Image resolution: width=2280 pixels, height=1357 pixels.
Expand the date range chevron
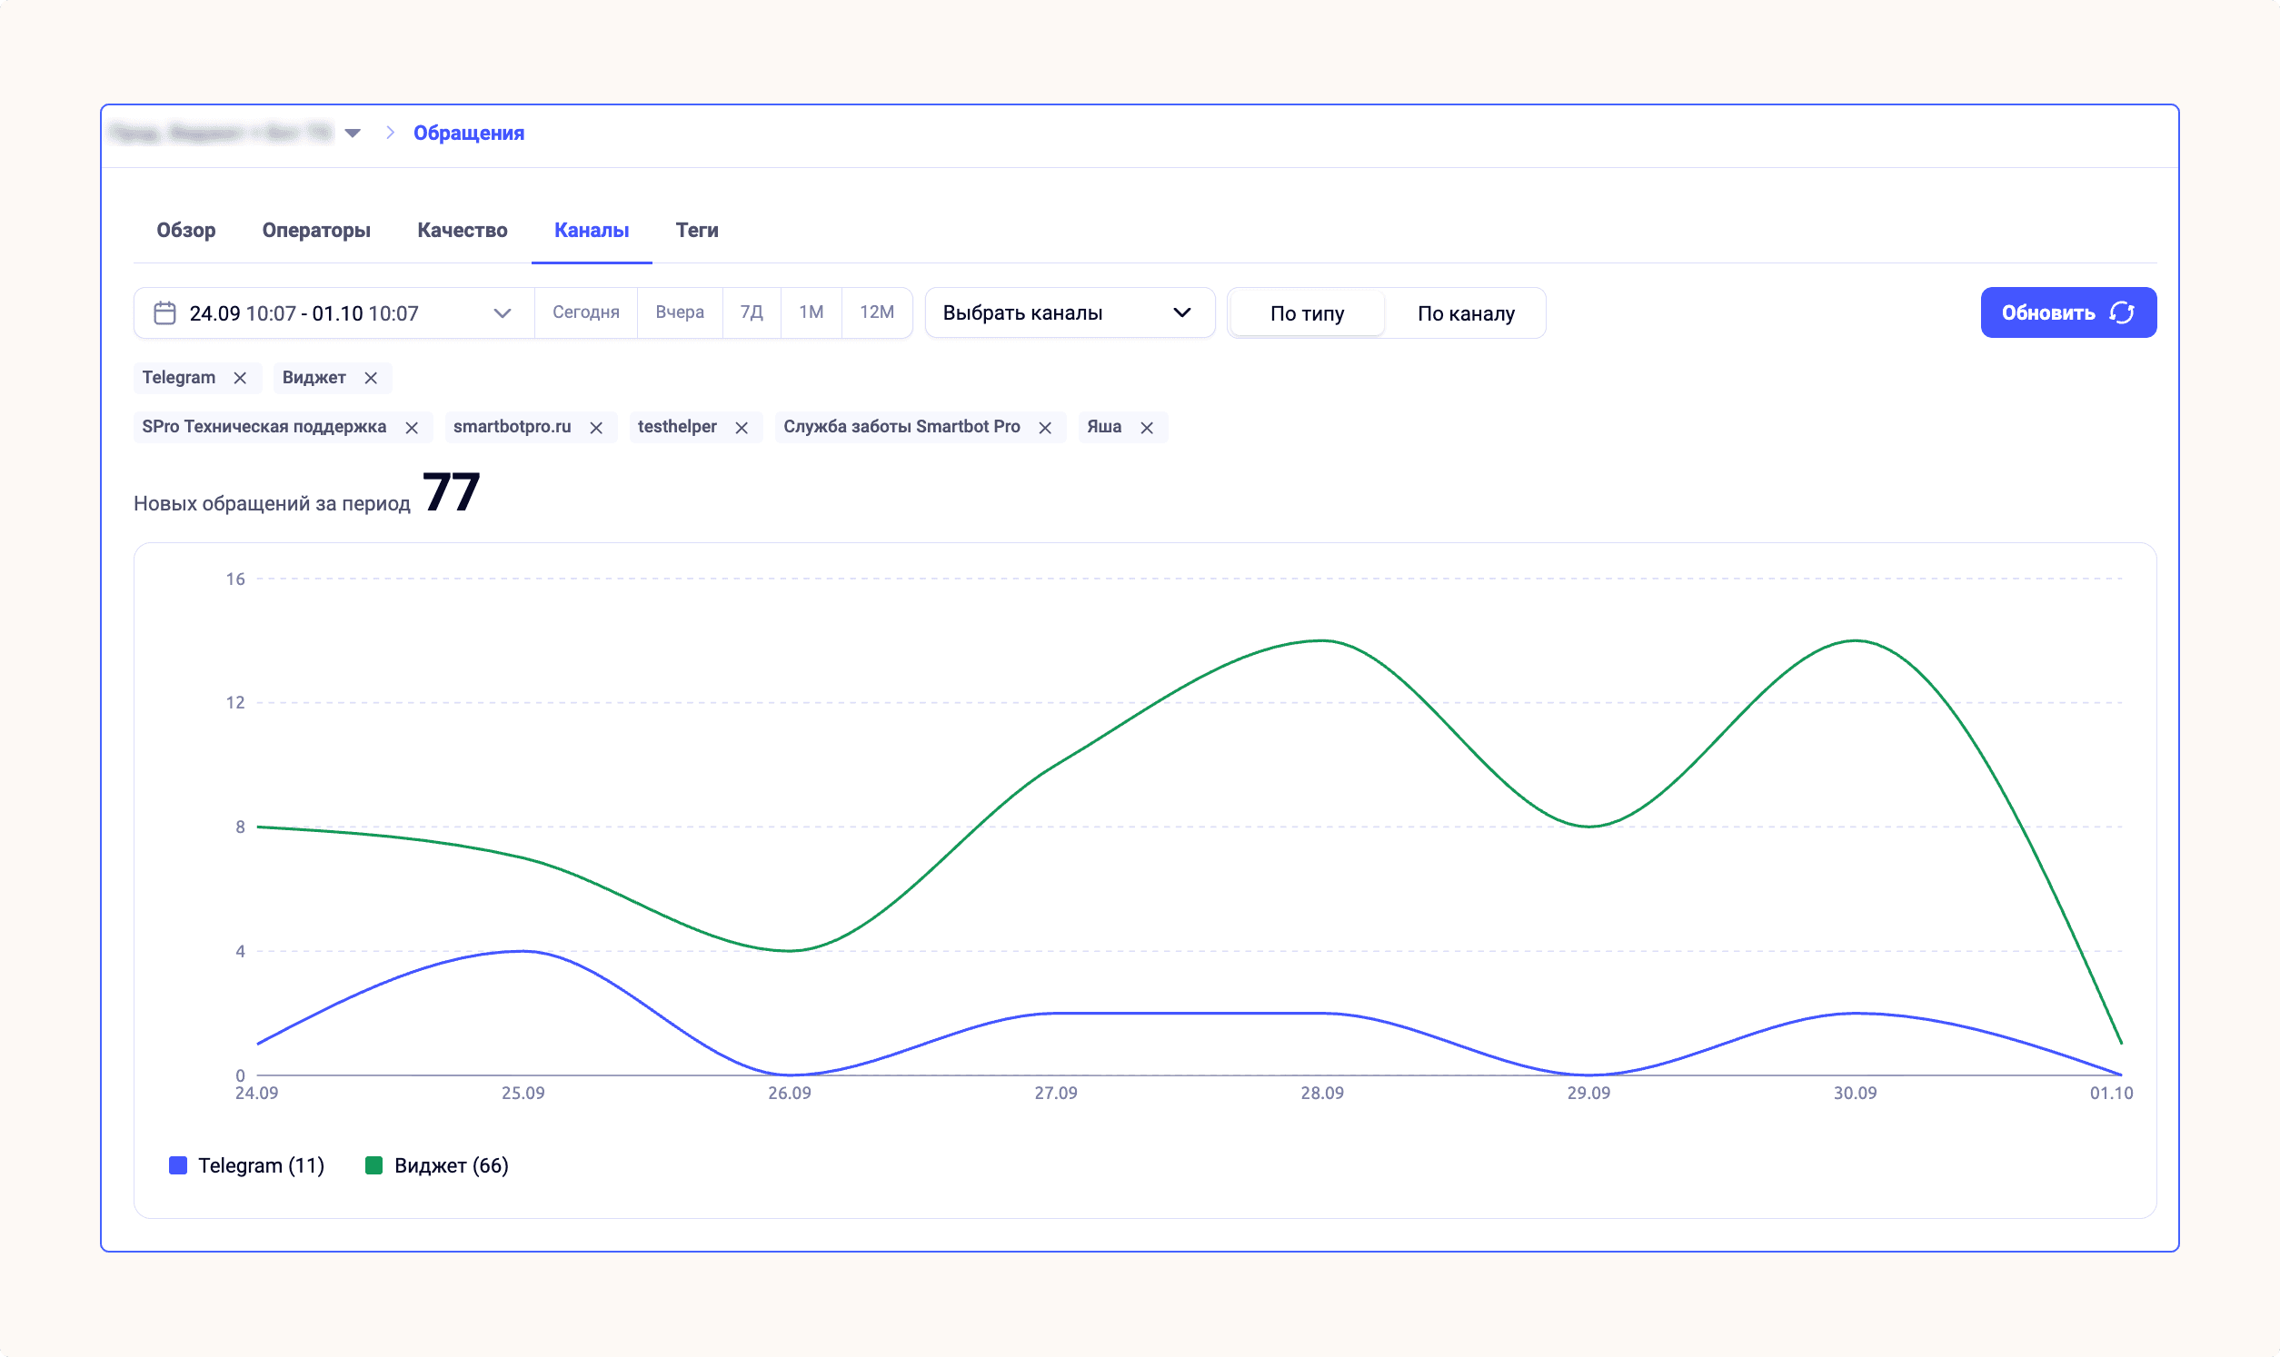(x=503, y=312)
